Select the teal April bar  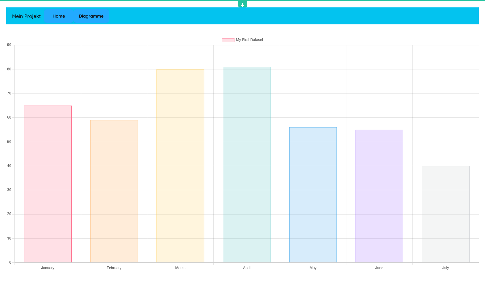247,165
